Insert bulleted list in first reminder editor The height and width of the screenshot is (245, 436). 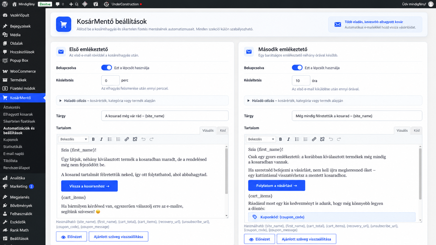pyautogui.click(x=110, y=139)
